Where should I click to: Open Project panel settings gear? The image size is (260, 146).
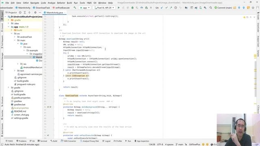(35, 13)
